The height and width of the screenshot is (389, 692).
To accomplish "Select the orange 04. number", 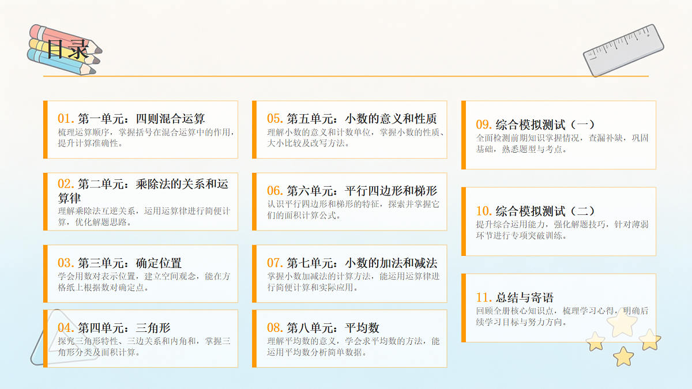I will coord(66,328).
